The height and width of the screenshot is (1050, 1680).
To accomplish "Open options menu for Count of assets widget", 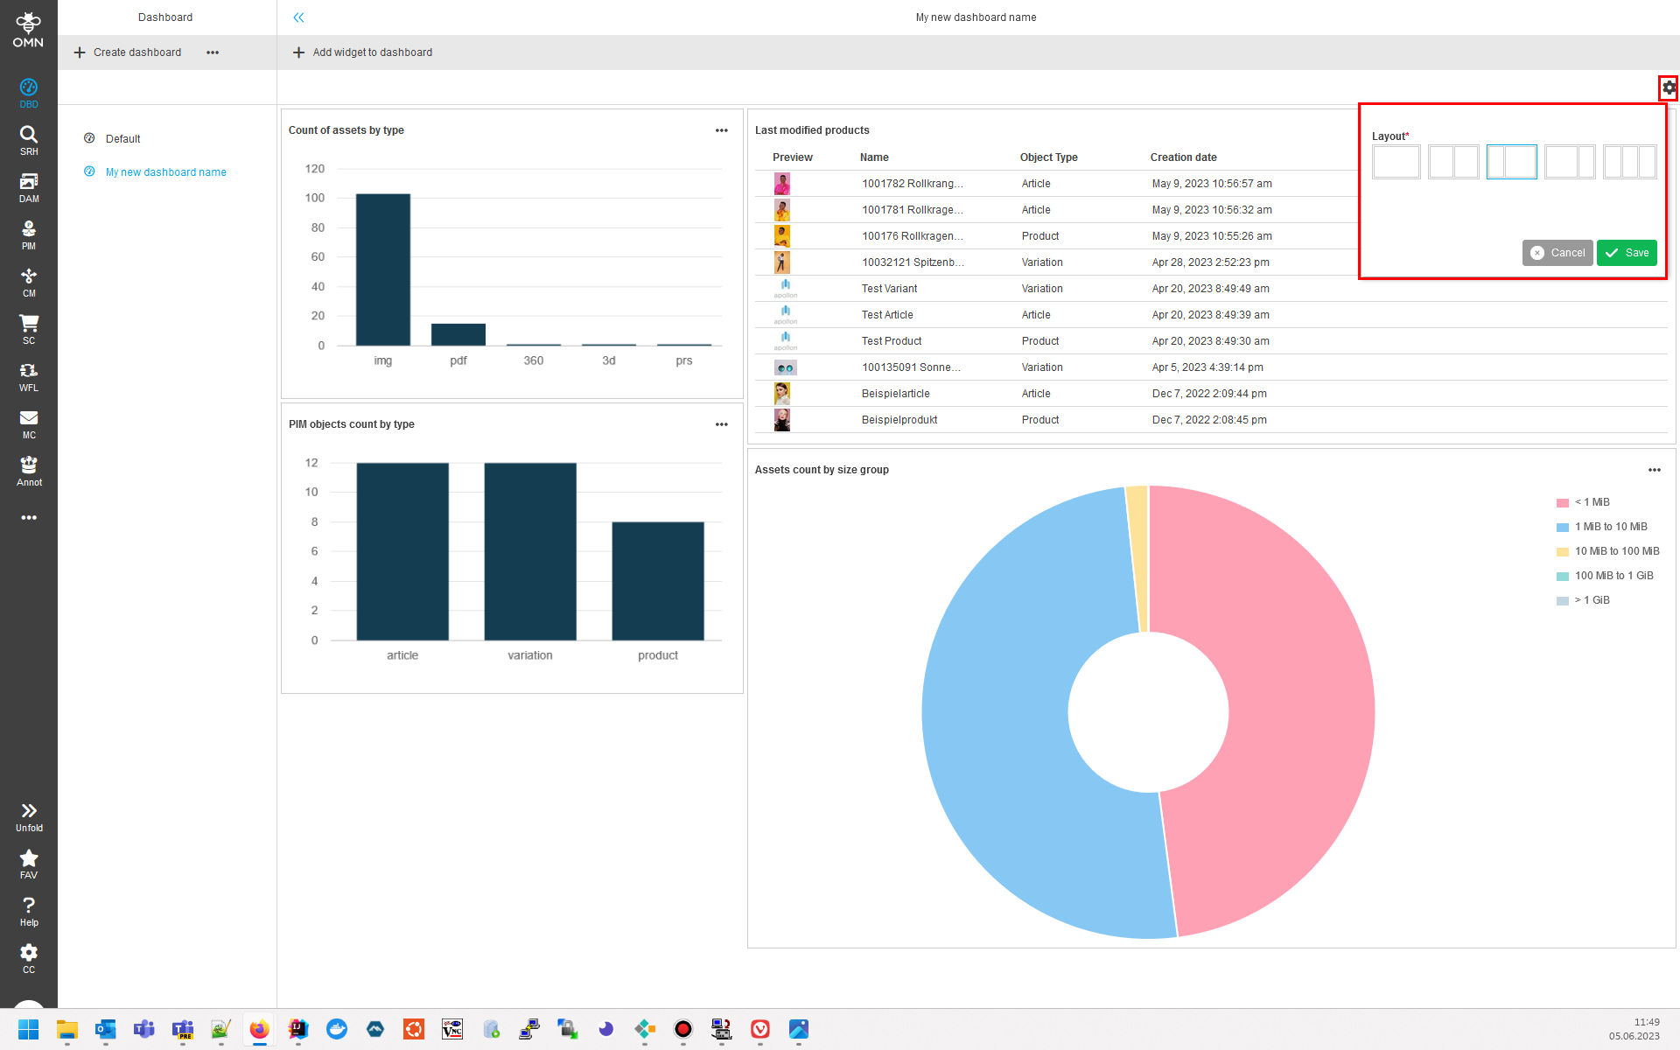I will pos(721,129).
